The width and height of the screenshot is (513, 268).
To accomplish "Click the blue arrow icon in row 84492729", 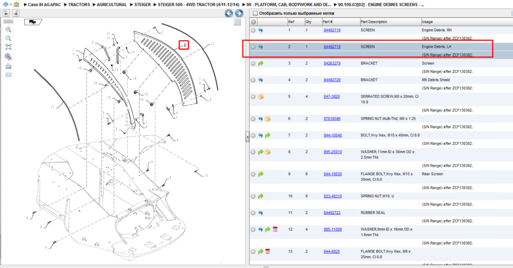I will [x=261, y=80].
